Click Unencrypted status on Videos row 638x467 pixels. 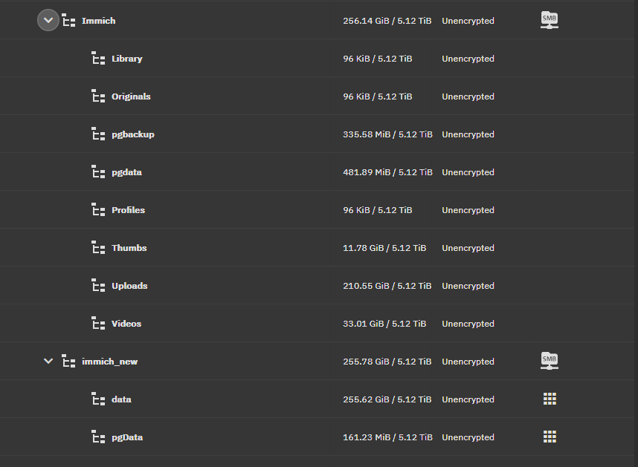468,324
